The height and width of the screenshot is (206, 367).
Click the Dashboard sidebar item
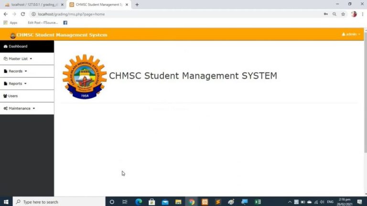click(18, 46)
